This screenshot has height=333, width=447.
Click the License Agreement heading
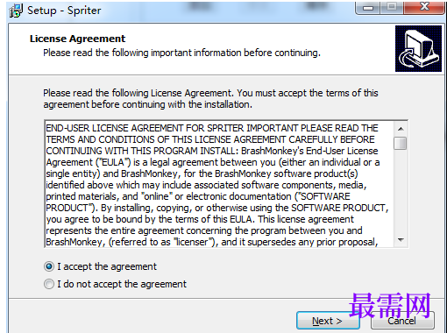pyautogui.click(x=77, y=39)
